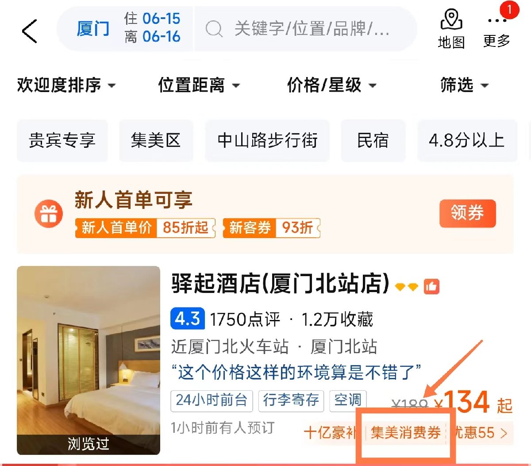Expand the 价格/星级 dropdown
Viewport: 531px width, 466px height.
pos(332,85)
